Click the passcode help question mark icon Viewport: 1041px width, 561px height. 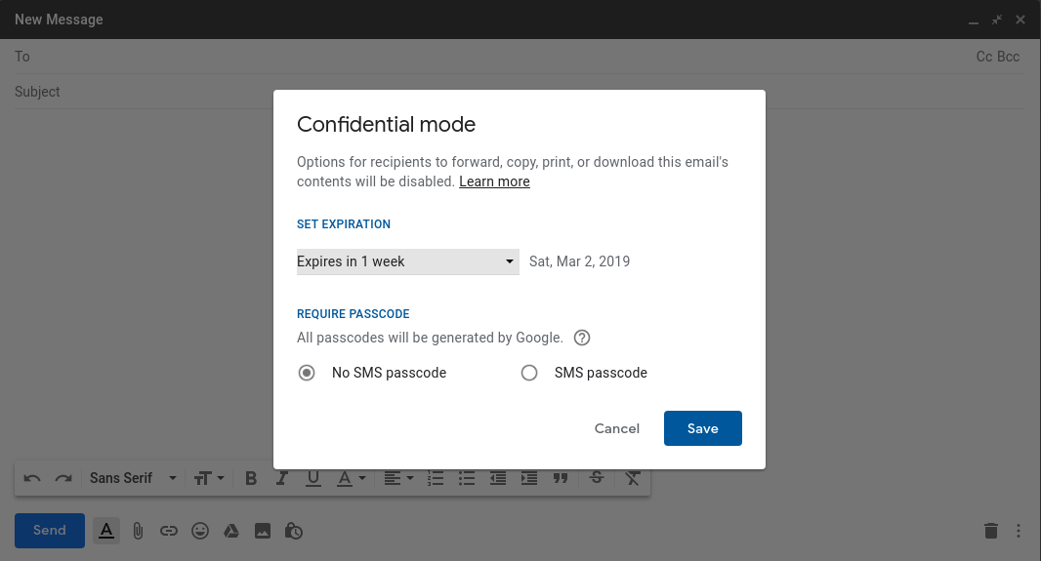click(582, 339)
